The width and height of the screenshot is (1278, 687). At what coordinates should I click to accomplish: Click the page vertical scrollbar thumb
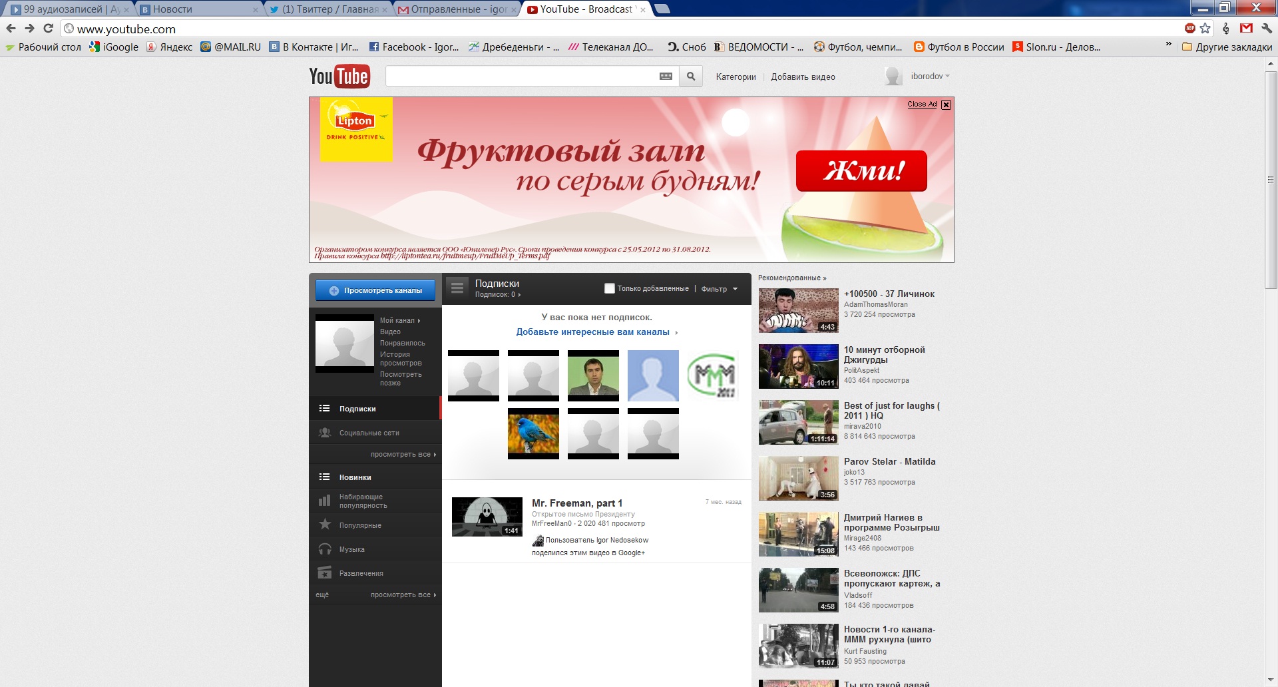click(1271, 180)
